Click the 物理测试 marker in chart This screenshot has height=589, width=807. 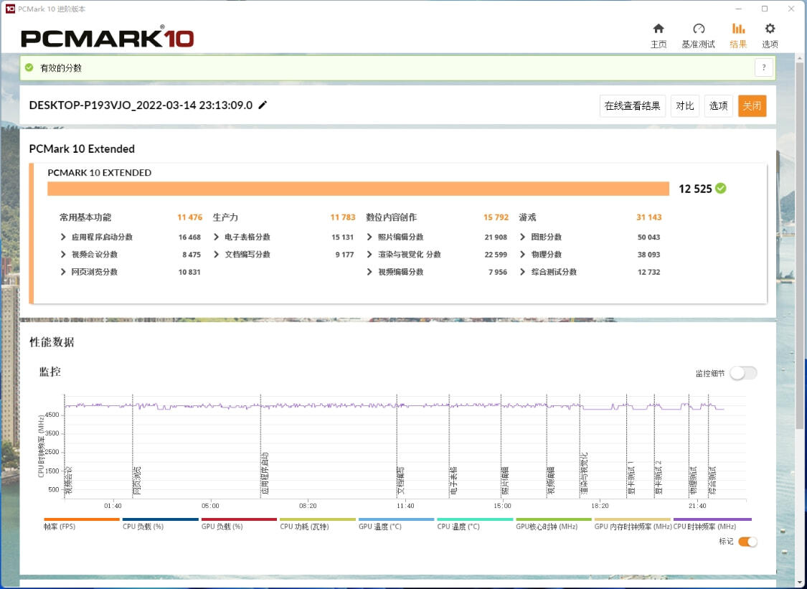click(x=693, y=481)
